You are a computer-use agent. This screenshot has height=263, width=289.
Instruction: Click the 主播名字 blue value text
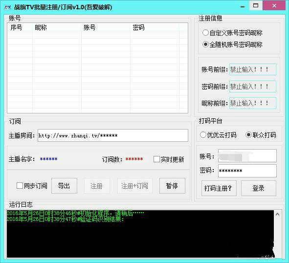(48, 159)
